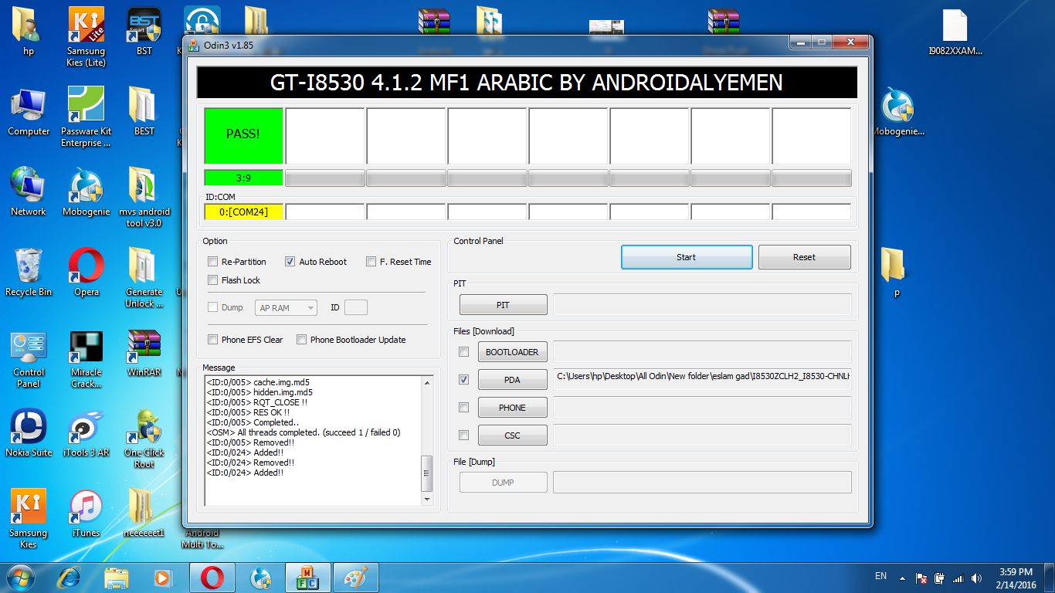Launch bottom-row Samsung Kies desktop shortcut
The height and width of the screenshot is (593, 1055).
29,519
